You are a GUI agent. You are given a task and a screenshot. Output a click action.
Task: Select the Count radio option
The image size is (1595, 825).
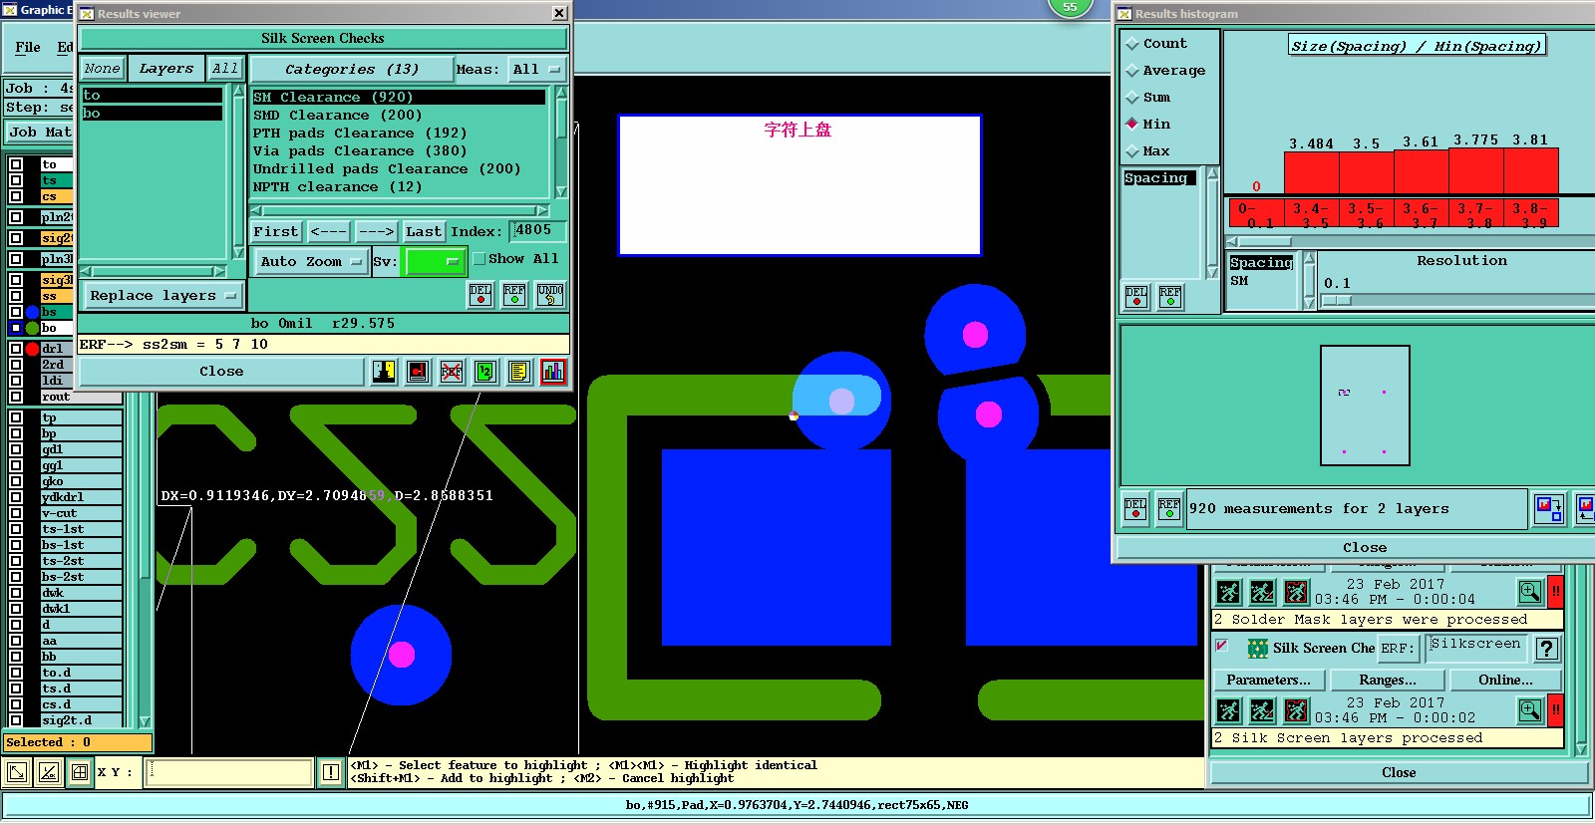pos(1132,44)
